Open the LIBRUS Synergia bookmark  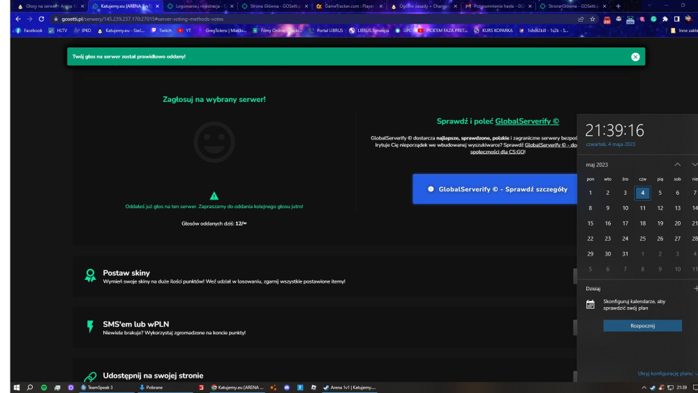click(369, 31)
